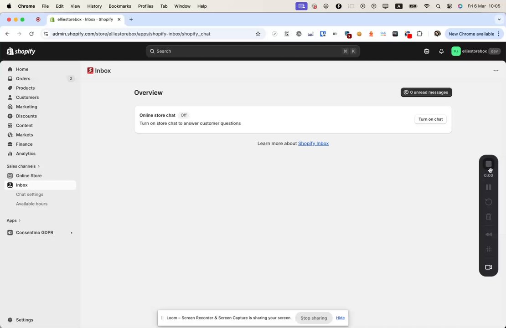Open notifications bell

point(441,51)
